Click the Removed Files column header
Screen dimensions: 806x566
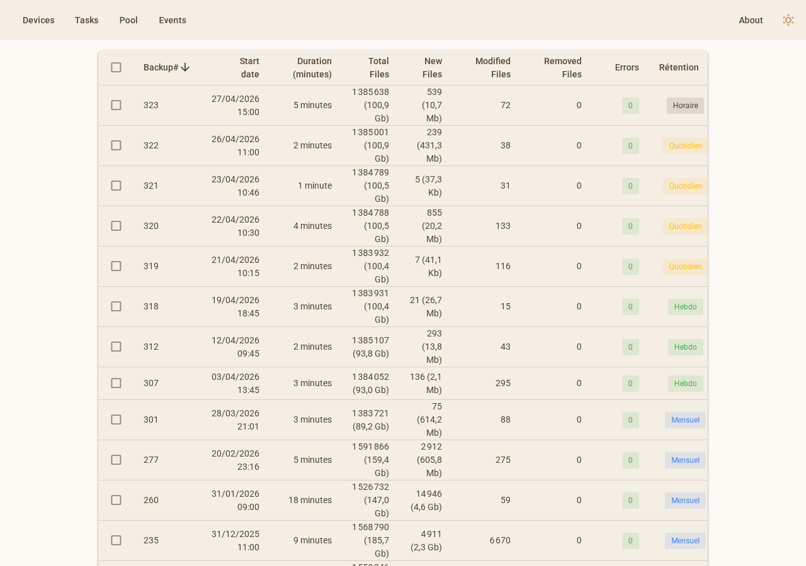pos(563,67)
